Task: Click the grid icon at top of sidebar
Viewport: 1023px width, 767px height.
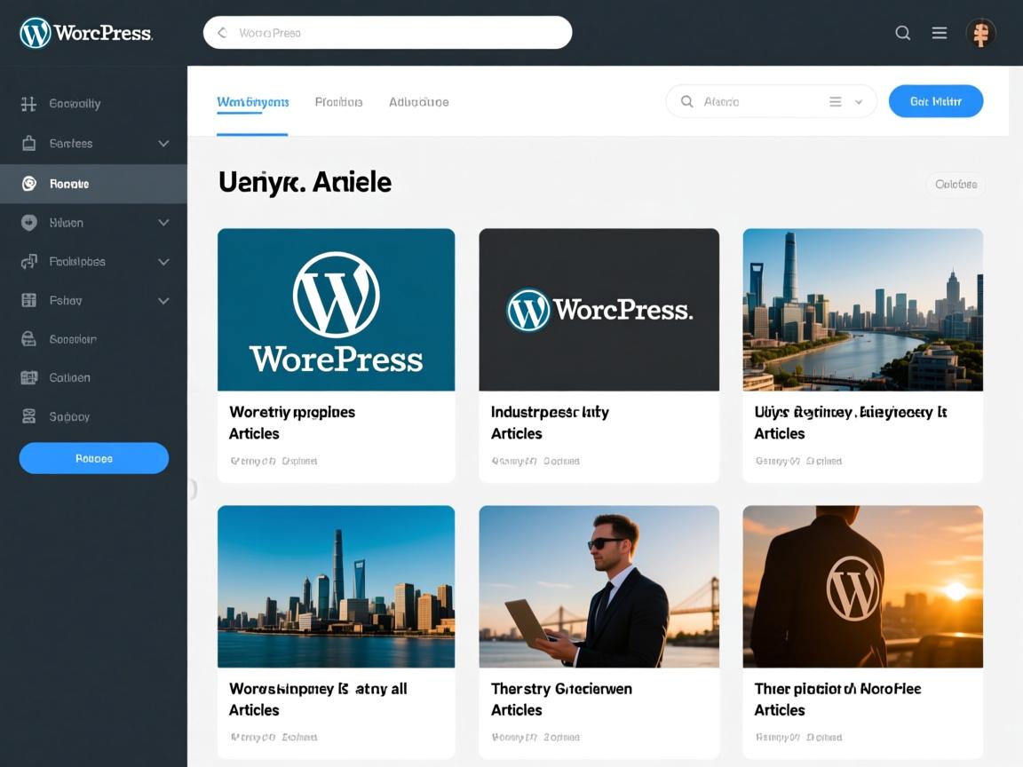Action: pyautogui.click(x=28, y=104)
